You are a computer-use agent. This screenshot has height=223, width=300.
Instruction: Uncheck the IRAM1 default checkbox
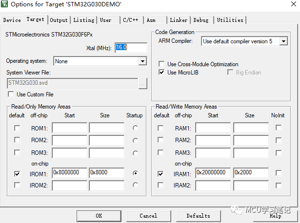click(160, 174)
